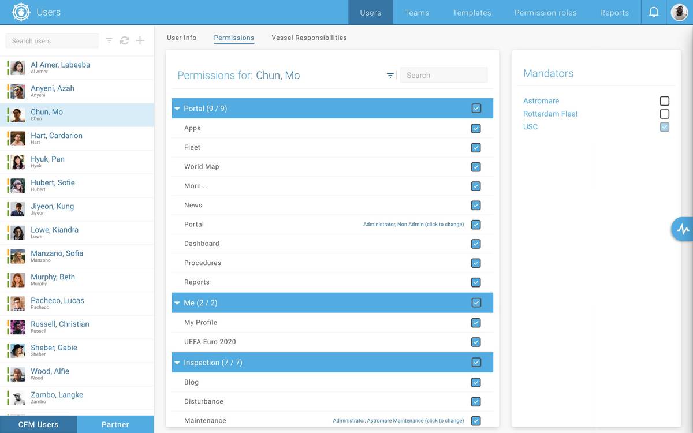Click the refresh users icon
693x433 pixels.
[x=124, y=40]
